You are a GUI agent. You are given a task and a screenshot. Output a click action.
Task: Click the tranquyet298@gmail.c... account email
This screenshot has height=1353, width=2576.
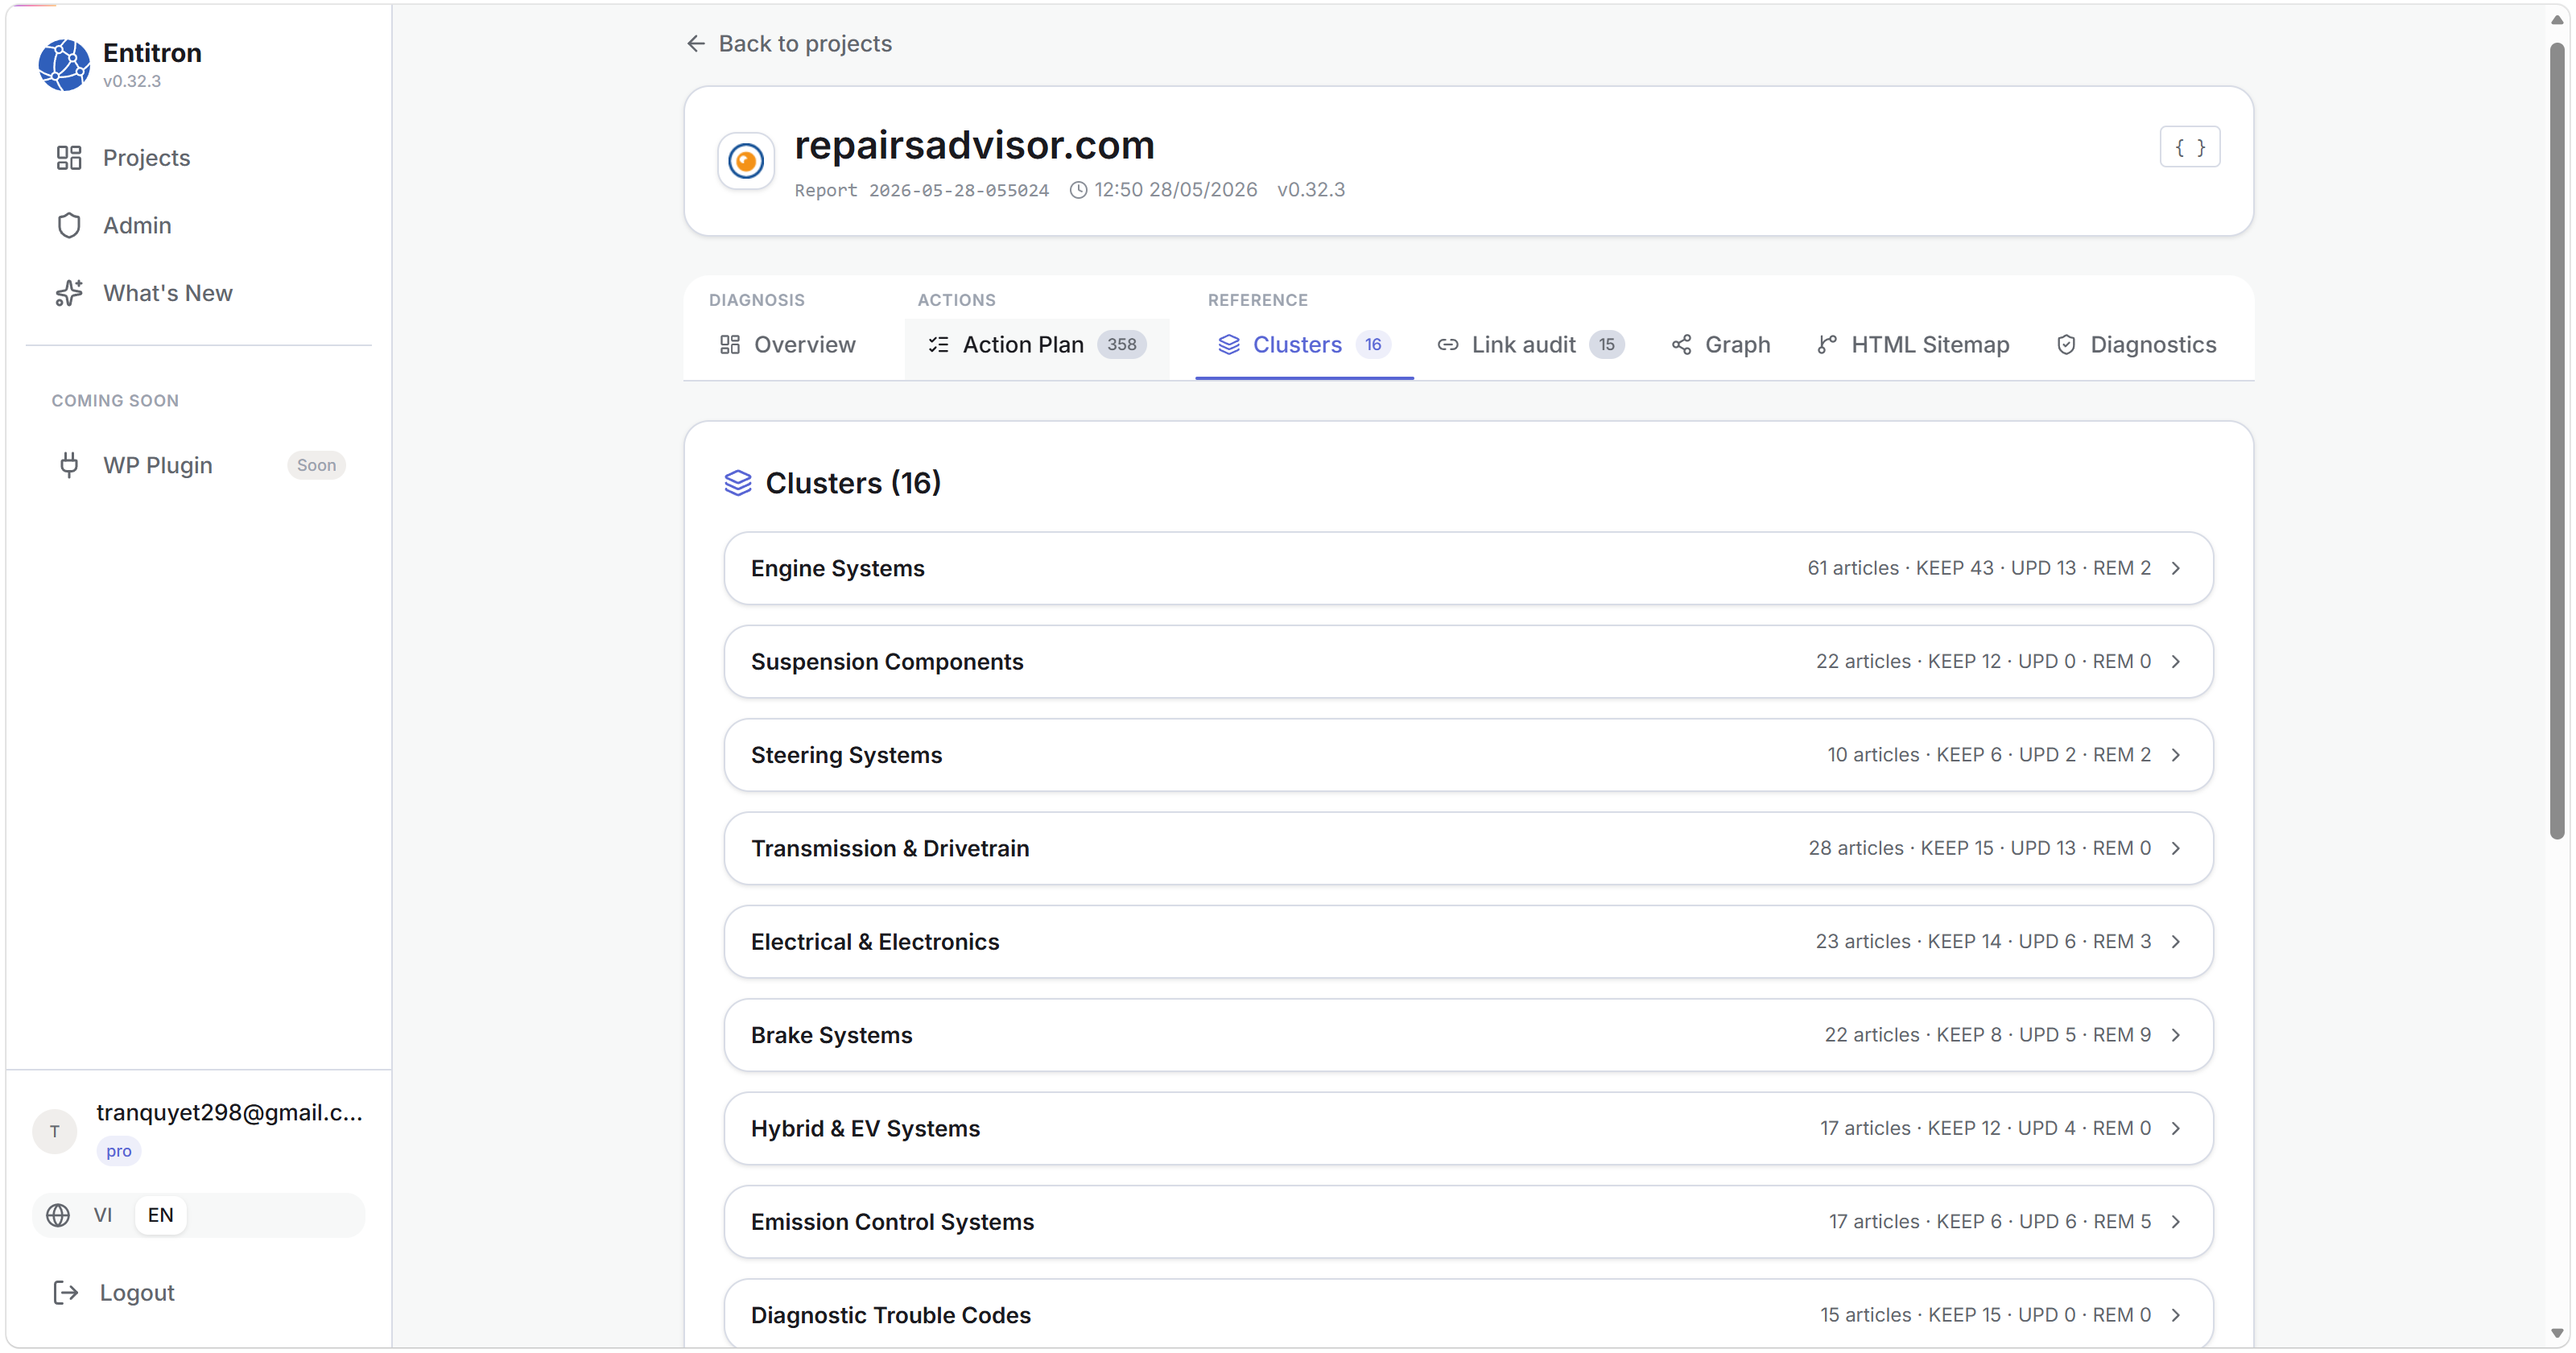point(229,1113)
